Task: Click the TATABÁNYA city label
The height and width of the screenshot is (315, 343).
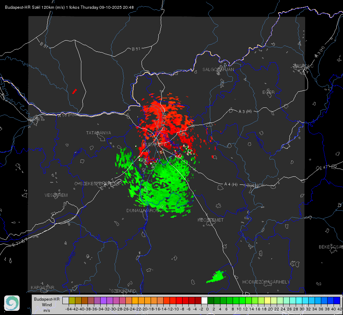Action: [98, 133]
